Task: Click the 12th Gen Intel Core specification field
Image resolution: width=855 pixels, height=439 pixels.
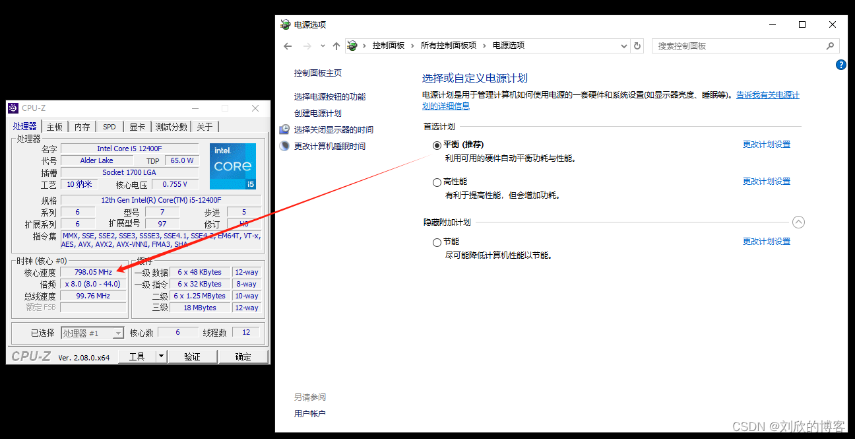Action: [161, 200]
